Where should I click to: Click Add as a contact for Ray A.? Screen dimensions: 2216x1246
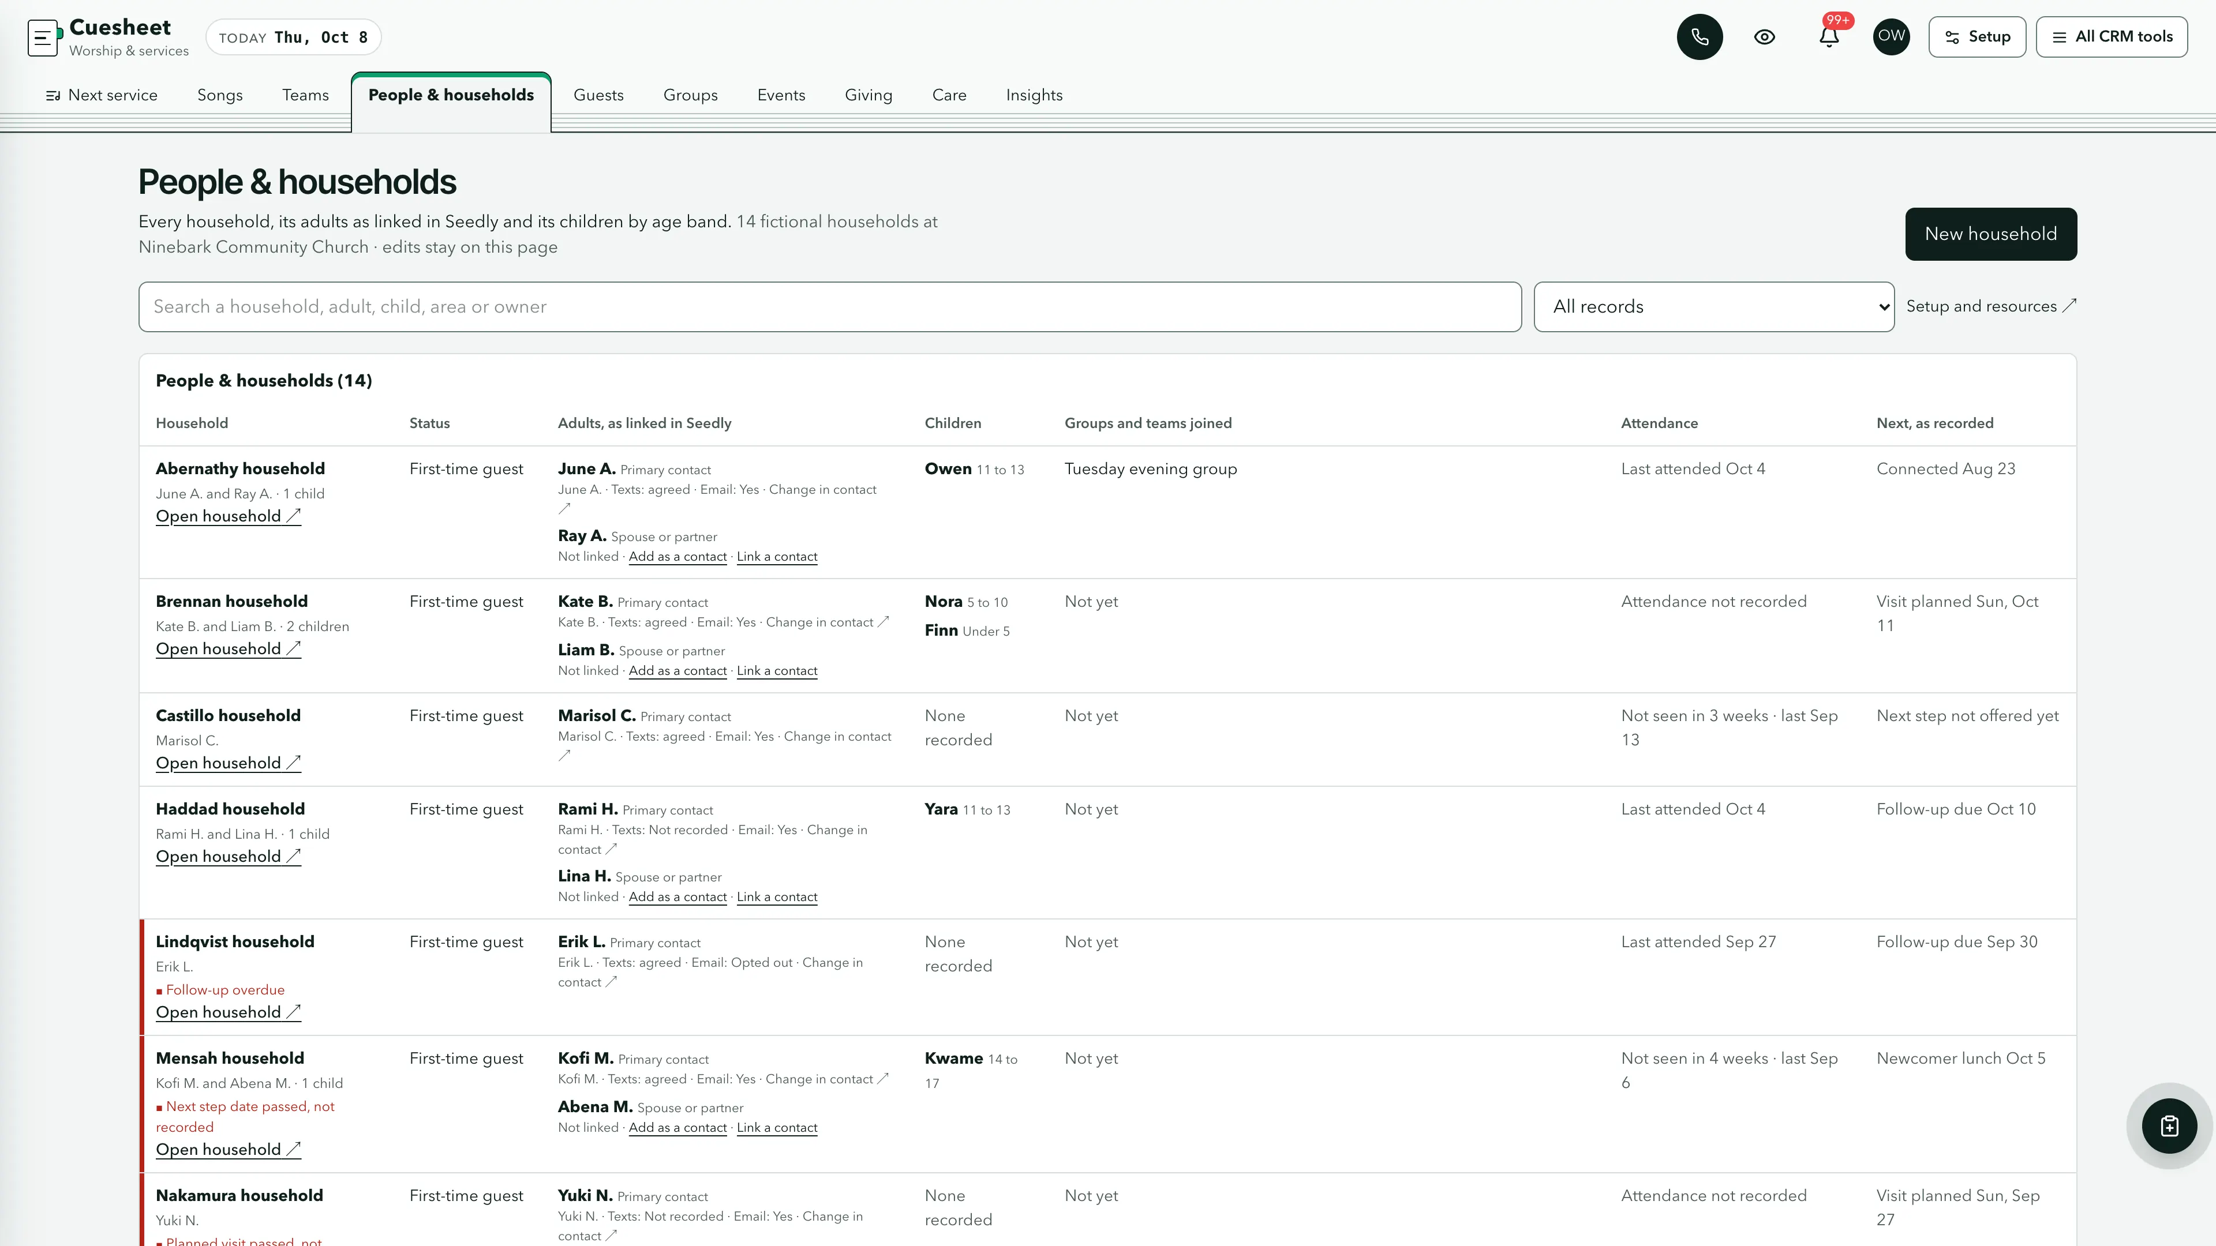click(677, 556)
